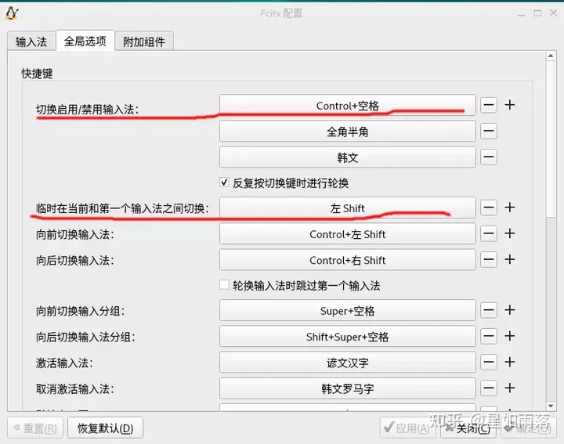This screenshot has width=564, height=444.
Task: Maximize the Fcitx 配置 window
Action: (x=537, y=13)
